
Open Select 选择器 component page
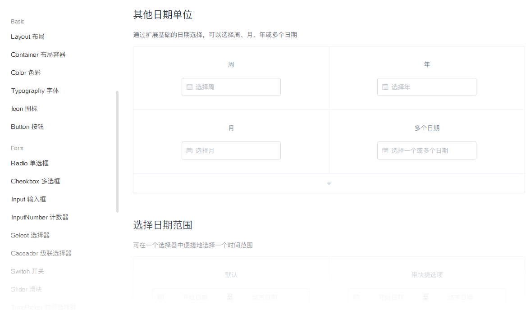30,235
